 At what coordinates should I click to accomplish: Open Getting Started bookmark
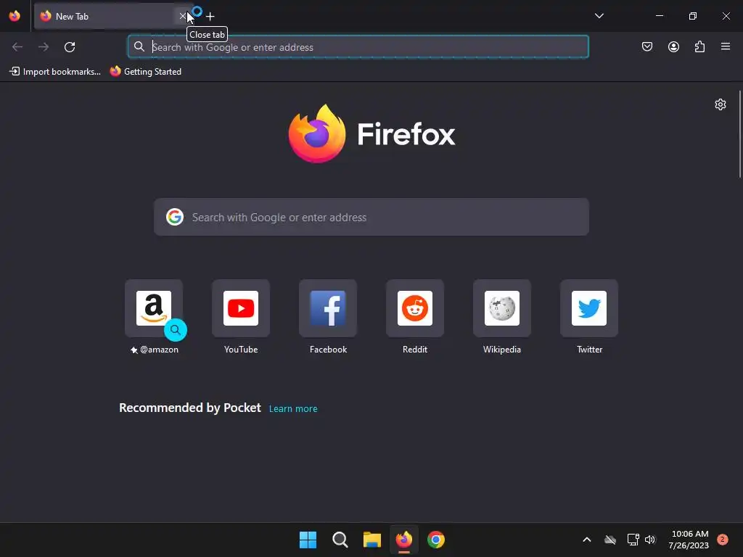tap(146, 72)
